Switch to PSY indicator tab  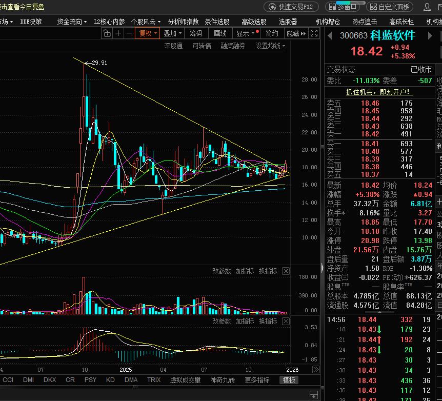tap(90, 380)
